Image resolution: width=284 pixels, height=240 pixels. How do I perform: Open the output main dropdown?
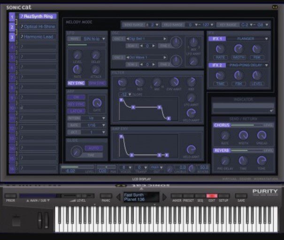[x=157, y=167]
